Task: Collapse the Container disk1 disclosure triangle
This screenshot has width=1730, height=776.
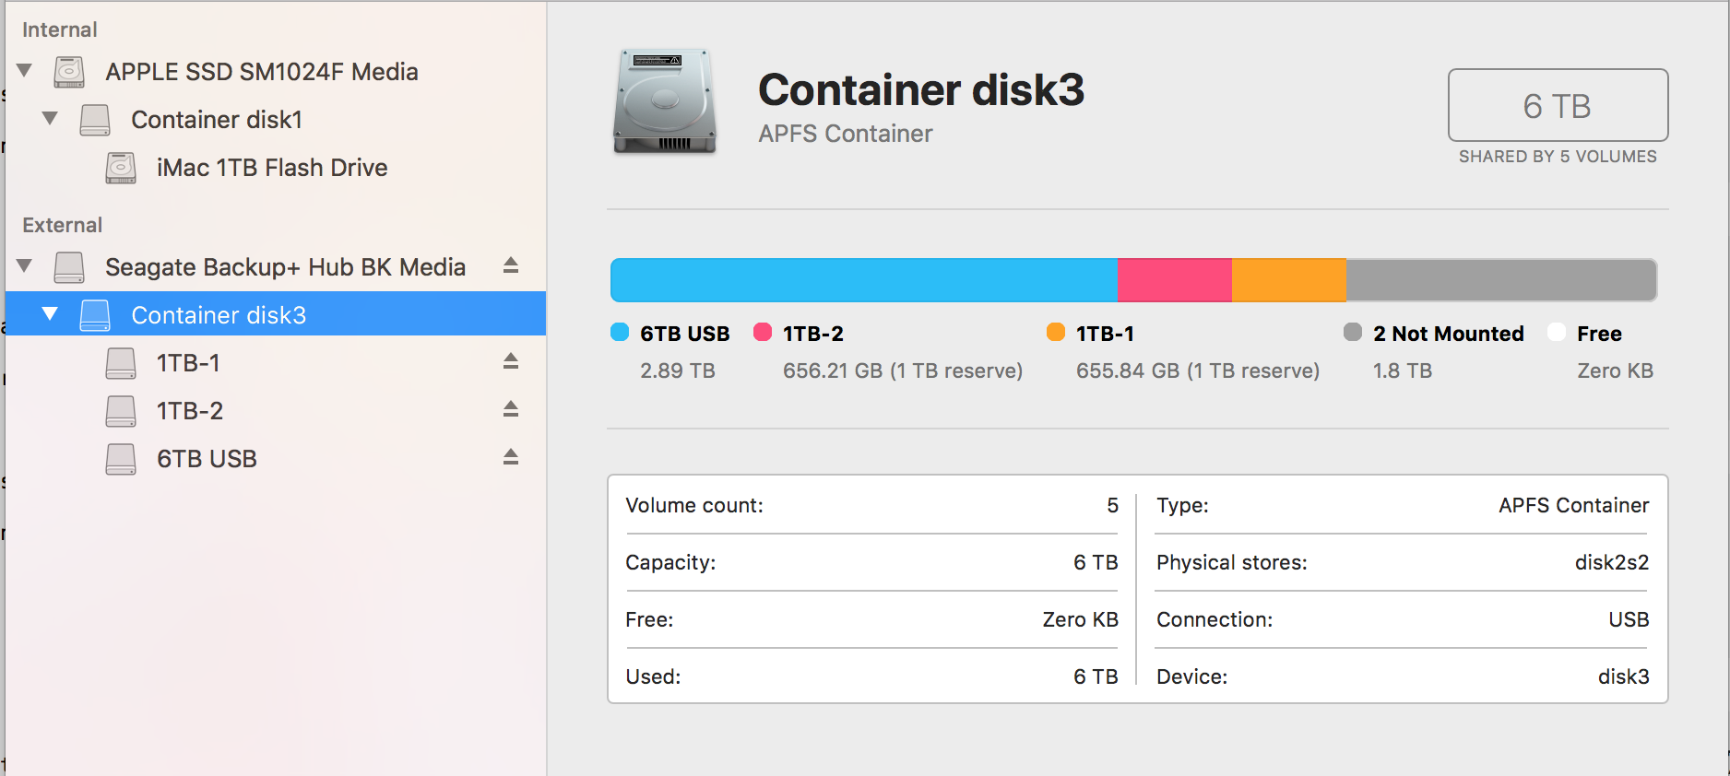Action: (51, 118)
